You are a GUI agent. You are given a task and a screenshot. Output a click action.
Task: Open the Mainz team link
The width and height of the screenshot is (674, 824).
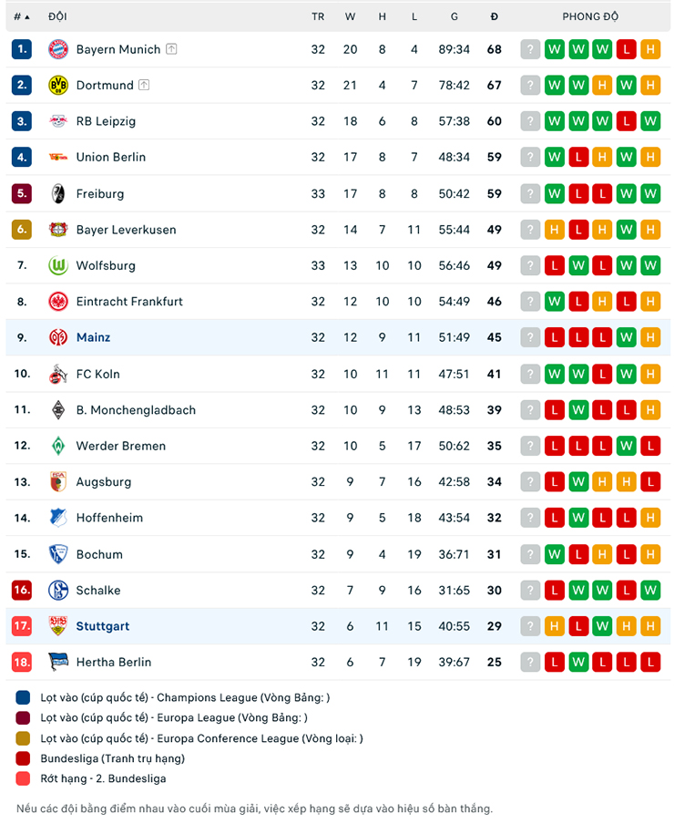tap(94, 337)
